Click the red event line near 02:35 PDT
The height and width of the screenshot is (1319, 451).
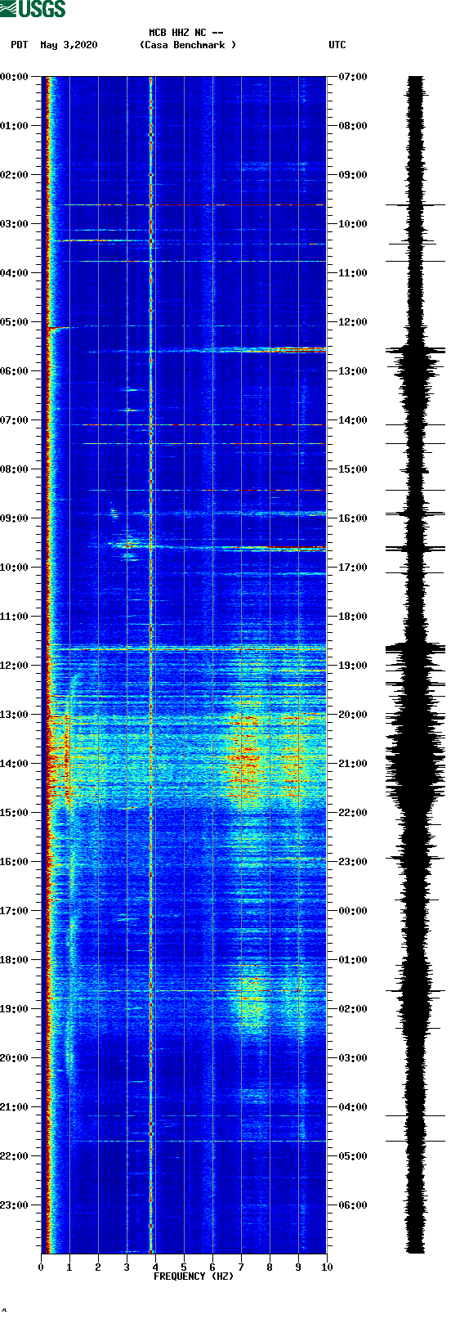(x=194, y=205)
